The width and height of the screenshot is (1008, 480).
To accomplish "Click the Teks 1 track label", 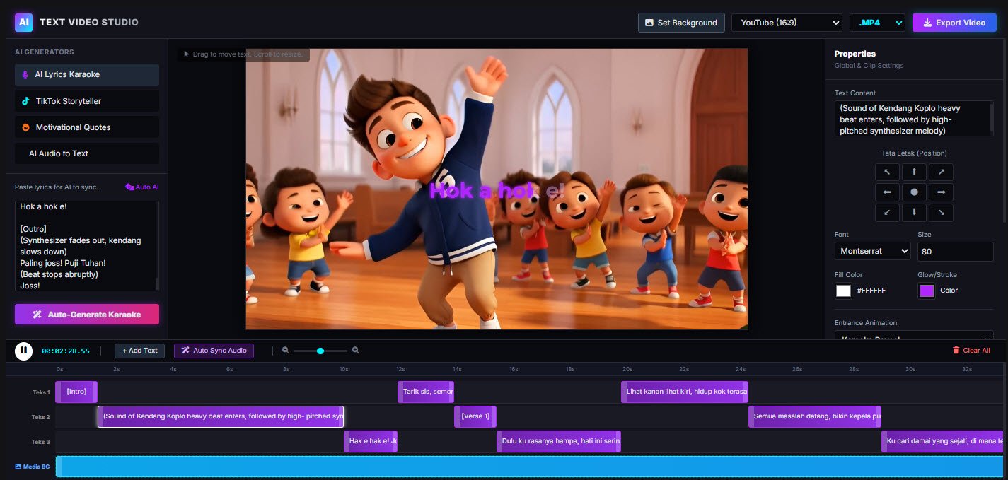I will [41, 392].
